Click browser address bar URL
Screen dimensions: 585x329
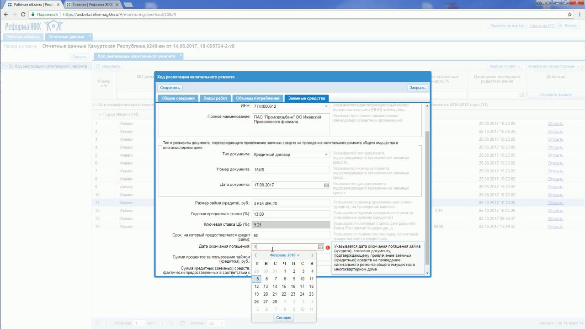119,14
